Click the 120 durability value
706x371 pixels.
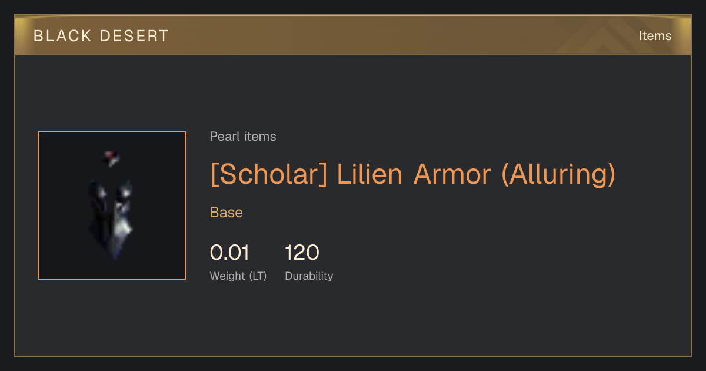(302, 253)
